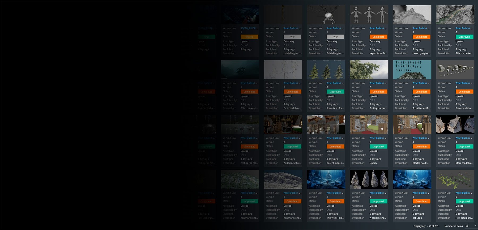Click Approved status on three pine trees card

(x=335, y=92)
